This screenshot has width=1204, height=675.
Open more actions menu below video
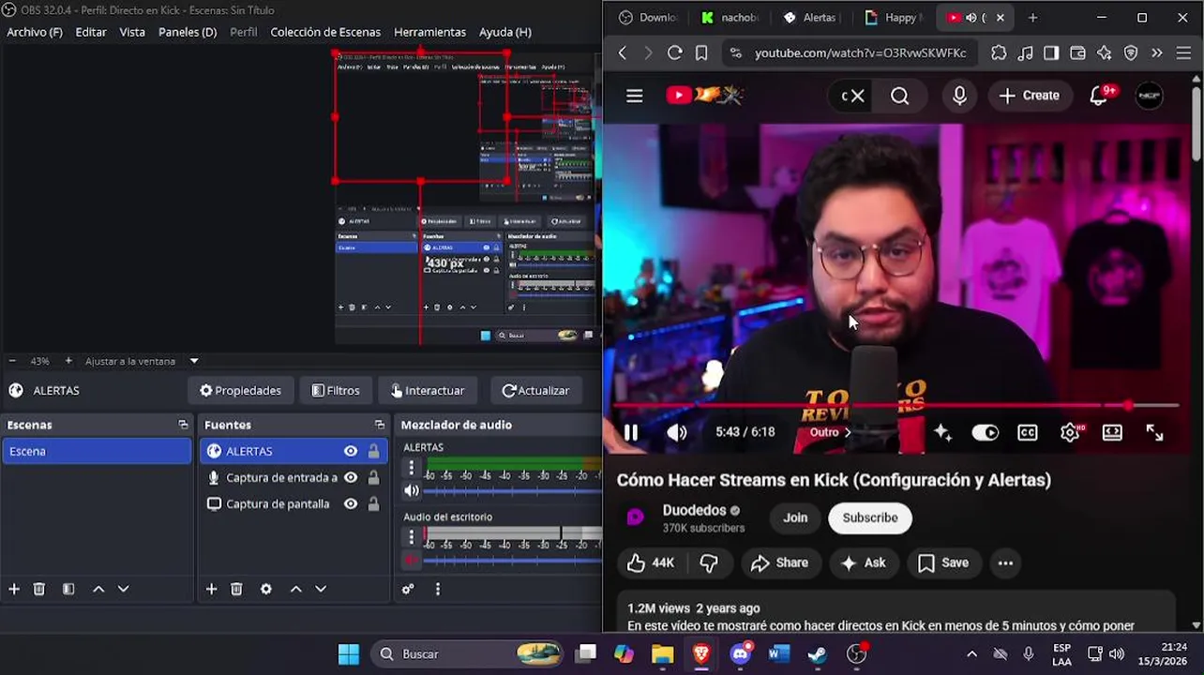coord(1005,562)
